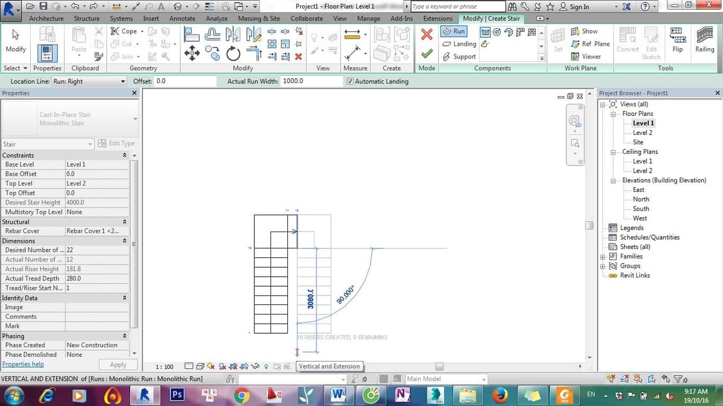Select the Run component tool

coord(454,31)
